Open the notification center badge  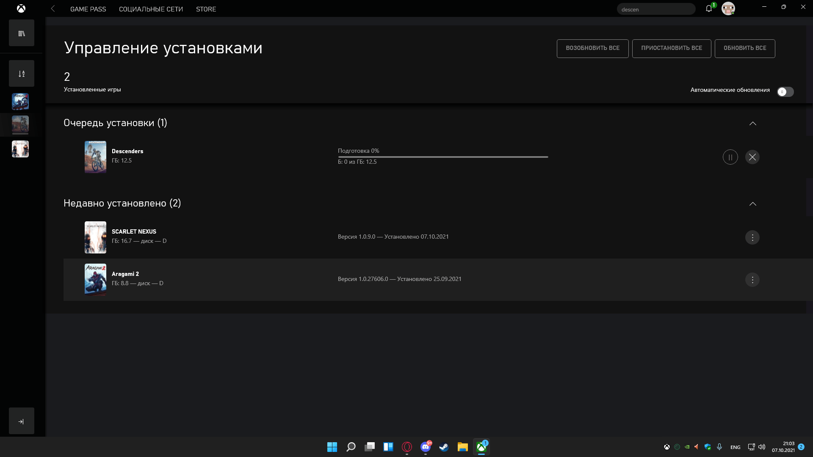pyautogui.click(x=801, y=447)
